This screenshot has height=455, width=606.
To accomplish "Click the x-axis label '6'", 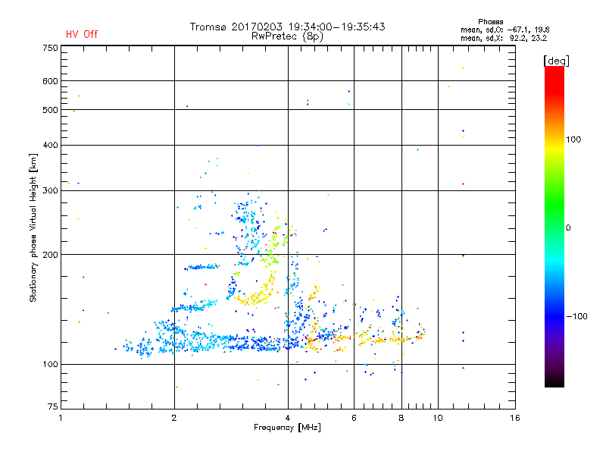I will click(354, 418).
